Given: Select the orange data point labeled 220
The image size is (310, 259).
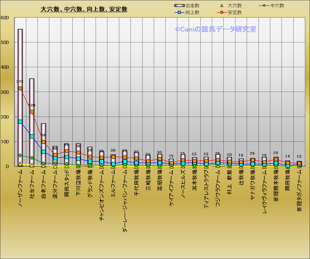Looking at the screenshot, I should click(x=32, y=112).
